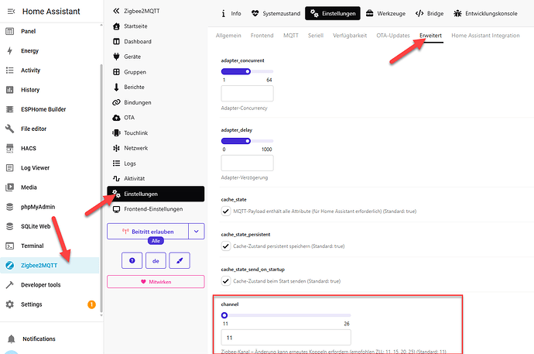Focus the Adapter-Verzögerung input field
Screen dimensions: 534x354
coord(247,163)
